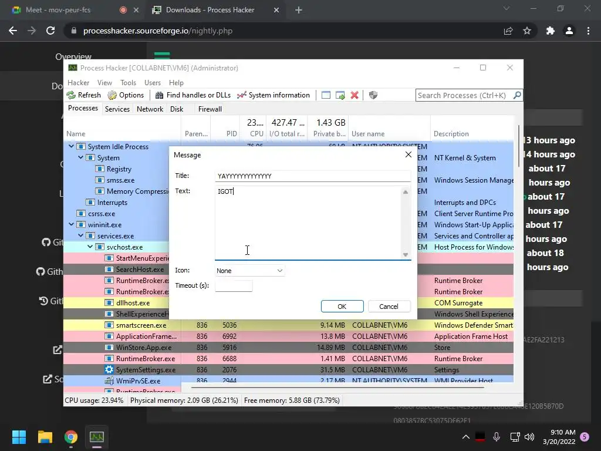Click Chrome reload page icon
Image resolution: width=601 pixels, height=451 pixels.
point(50,31)
